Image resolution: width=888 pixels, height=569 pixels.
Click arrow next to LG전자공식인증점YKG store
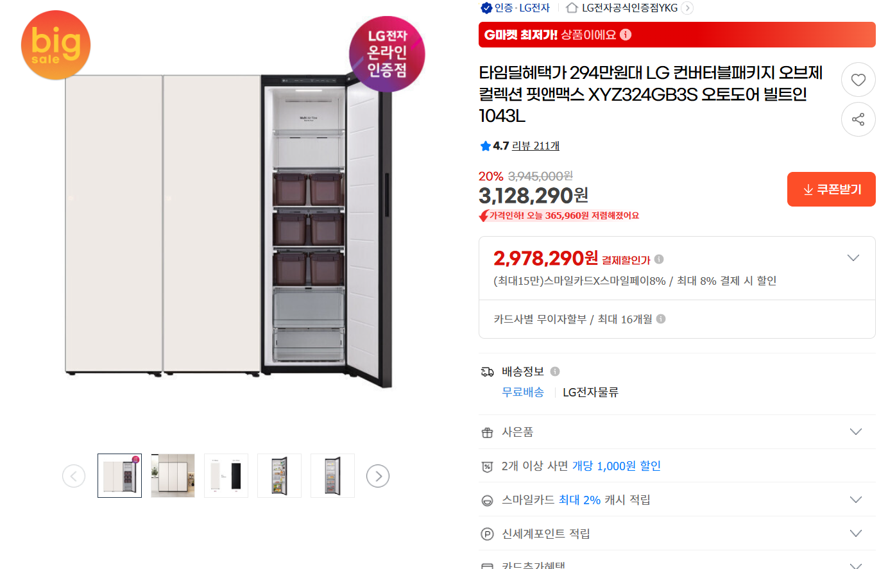coord(687,8)
